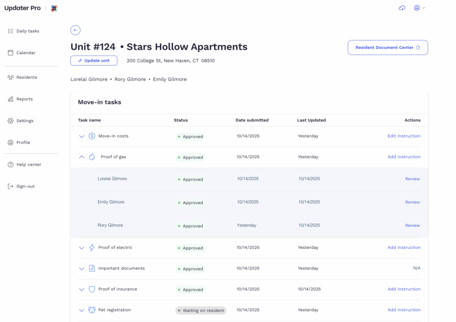Click the cloud download icon
This screenshot has height=322, width=456.
point(402,8)
